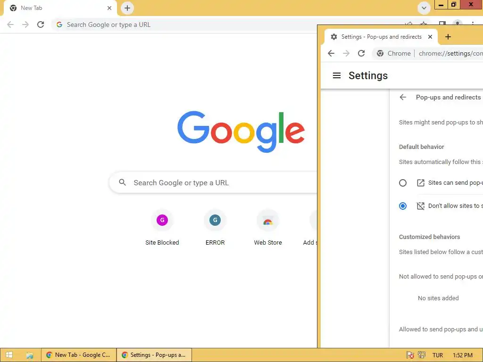Click the blocked pop-up icon beside "Don't allow sites"

(x=420, y=206)
